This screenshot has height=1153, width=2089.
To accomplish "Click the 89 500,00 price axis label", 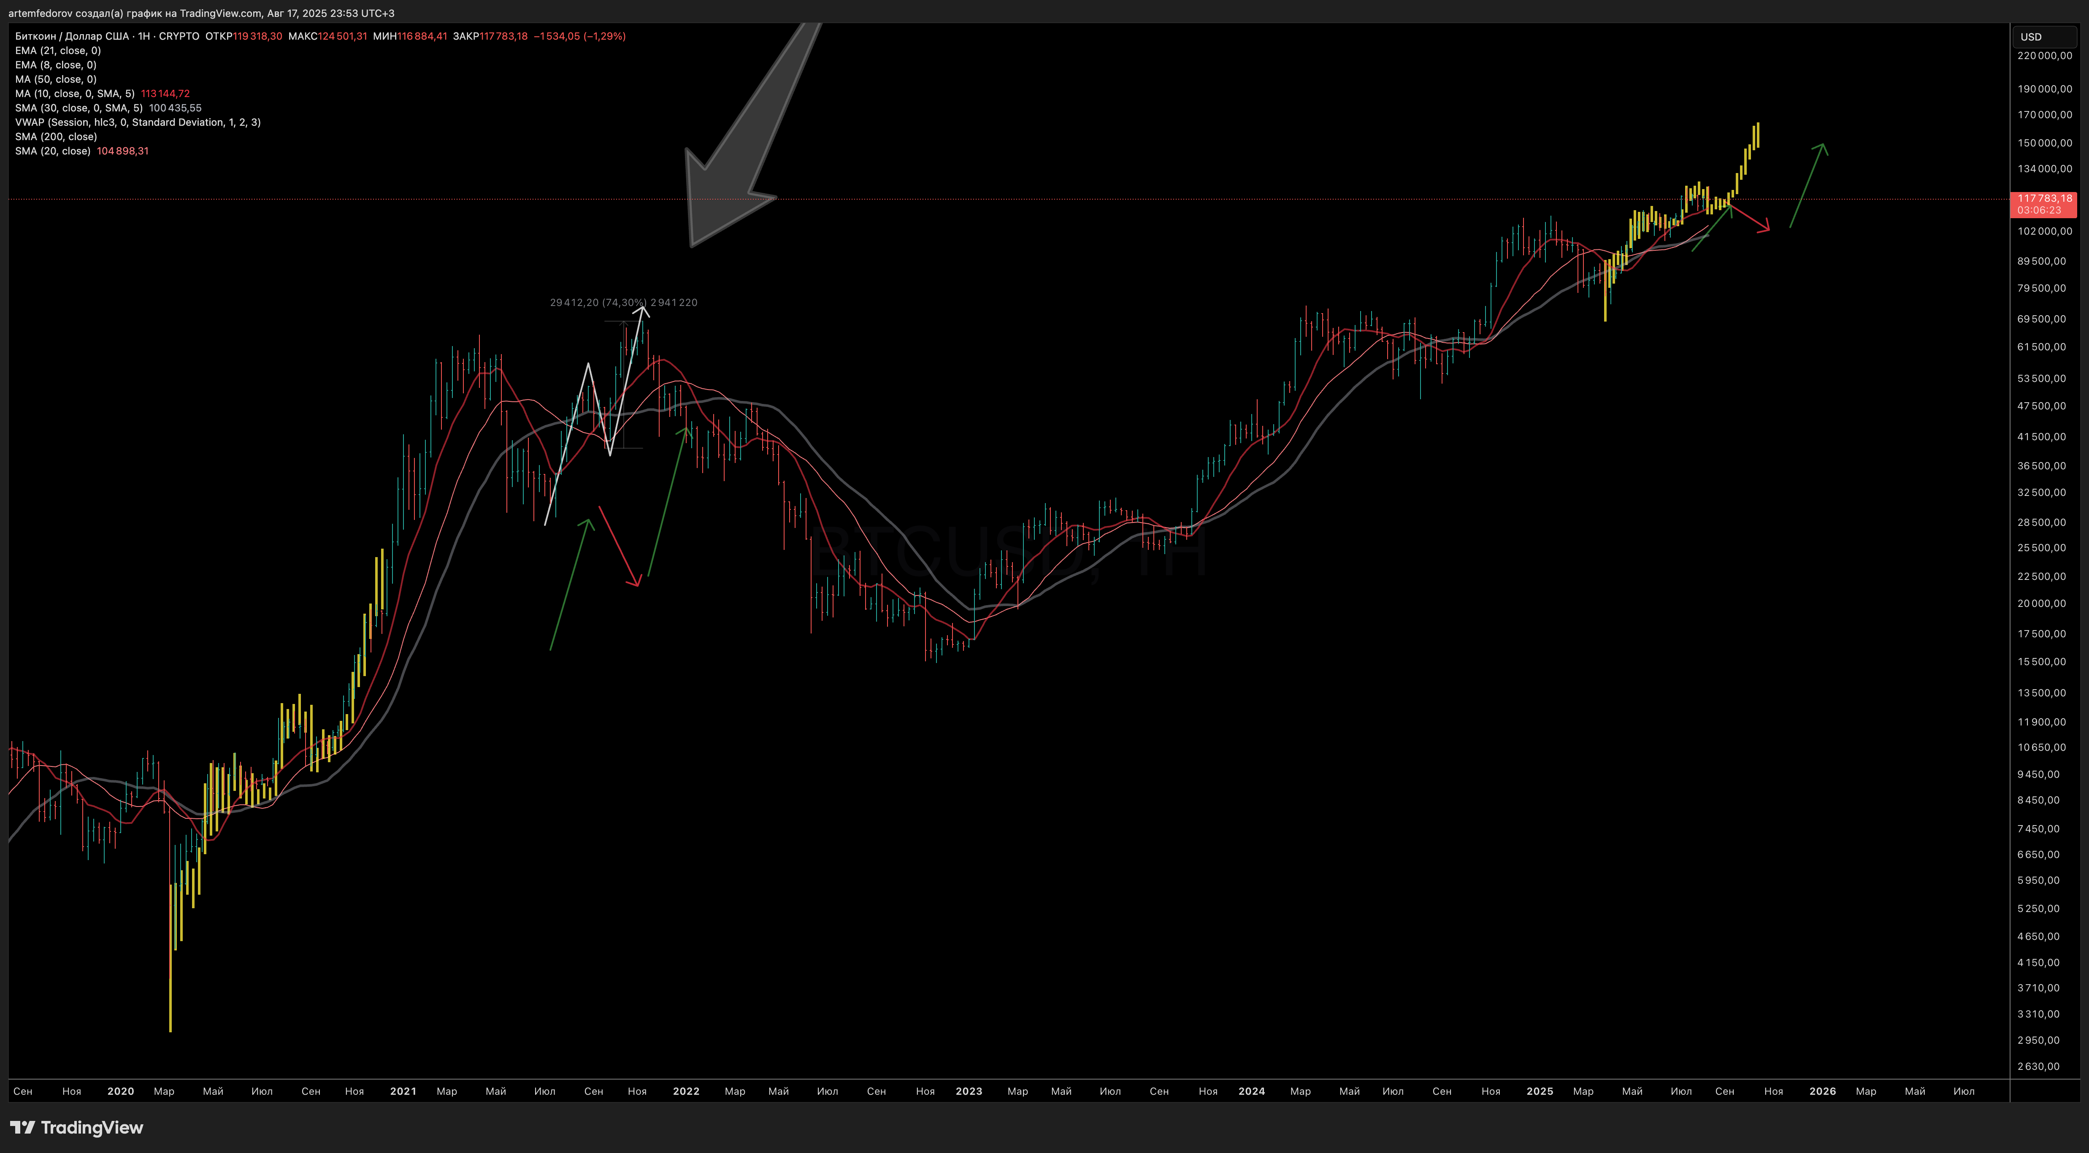I will (2042, 262).
